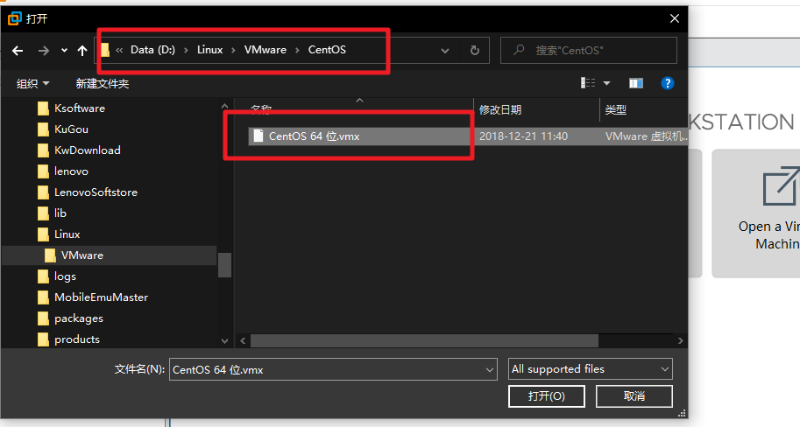Viewport: 800px width, 427px height.
Task: Click horizontal scrollbar left arrow
Action: (243, 341)
